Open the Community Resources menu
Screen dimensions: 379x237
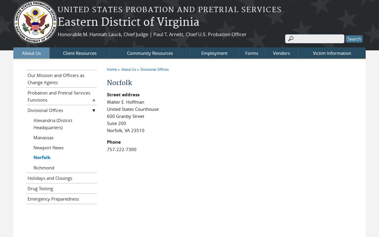pos(150,53)
